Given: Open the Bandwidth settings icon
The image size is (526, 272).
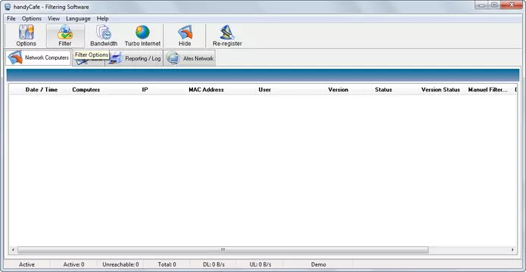Looking at the screenshot, I should (x=104, y=36).
